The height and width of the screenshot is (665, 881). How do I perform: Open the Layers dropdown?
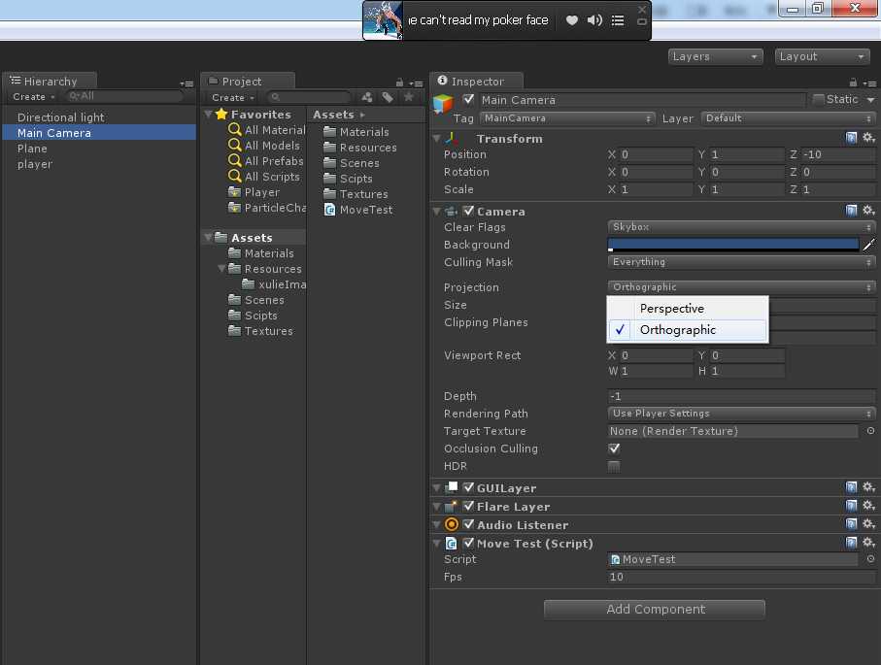pyautogui.click(x=715, y=56)
